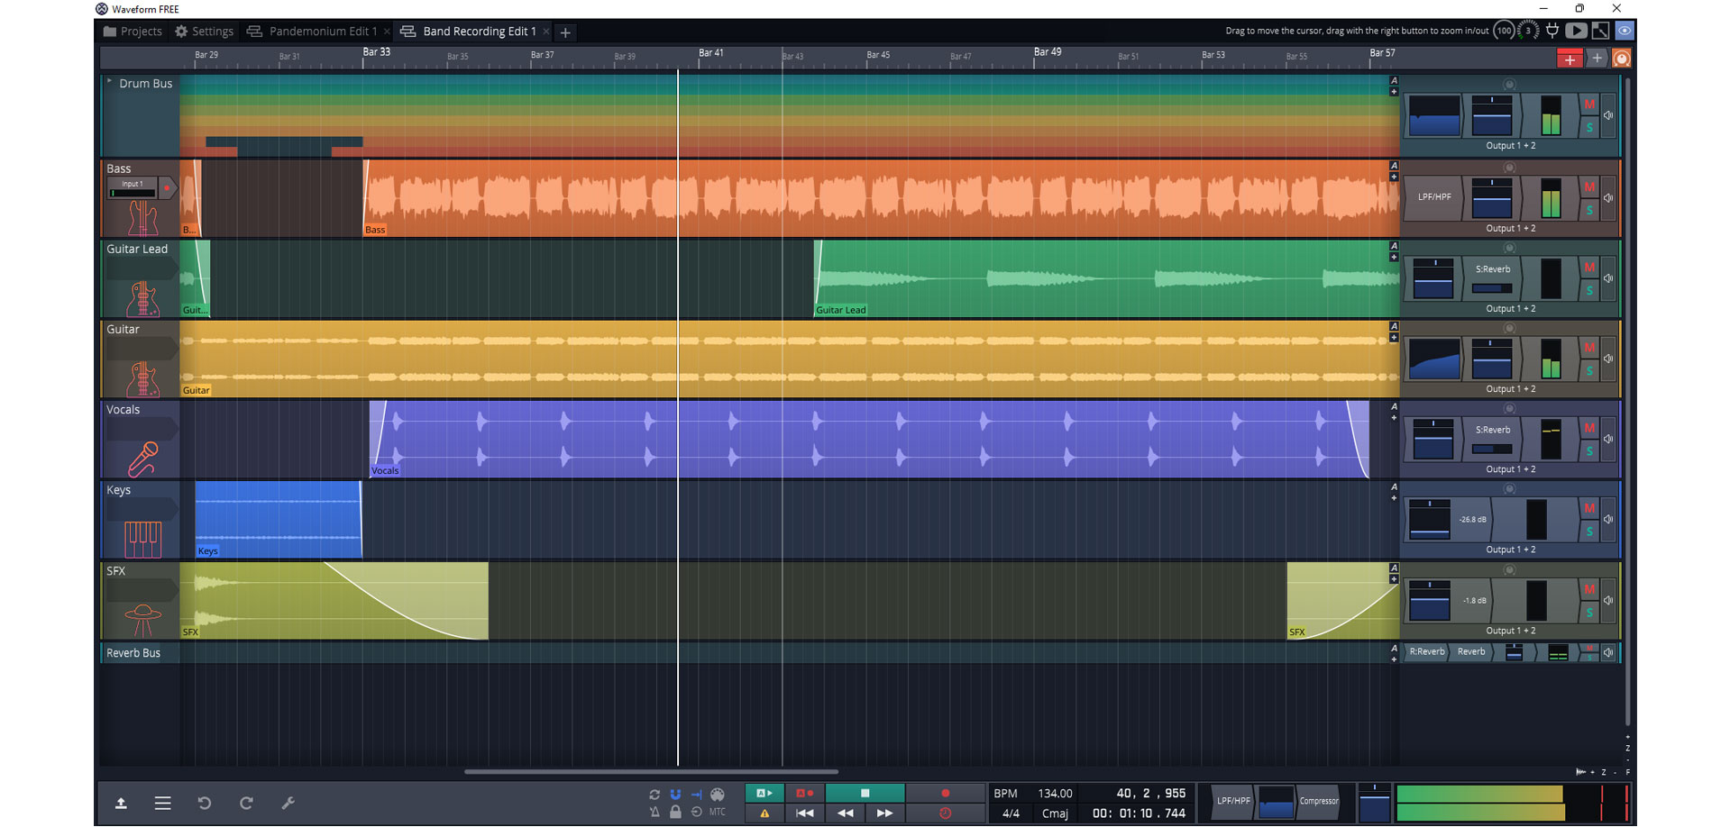Click the Keys track piano icon
This screenshot has width=1730, height=827.
point(142,540)
